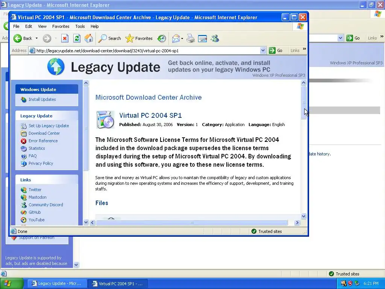Open the Mastodon link
The width and height of the screenshot is (385, 289).
coord(37,197)
